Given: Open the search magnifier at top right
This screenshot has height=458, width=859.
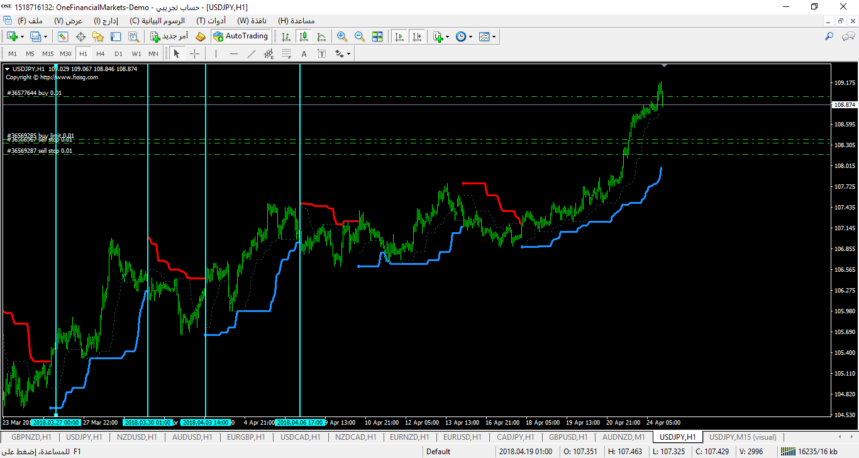Looking at the screenshot, I should [829, 36].
